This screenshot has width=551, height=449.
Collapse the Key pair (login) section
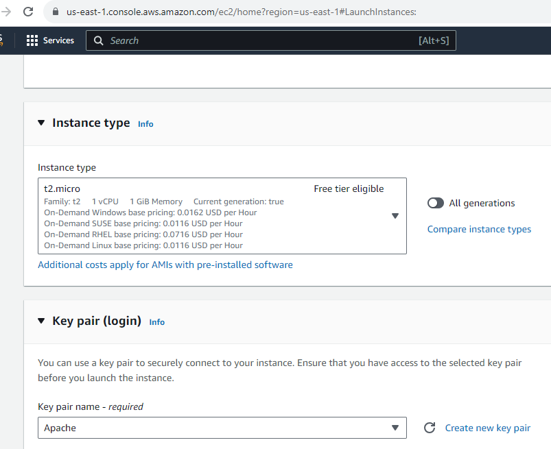[x=41, y=321]
